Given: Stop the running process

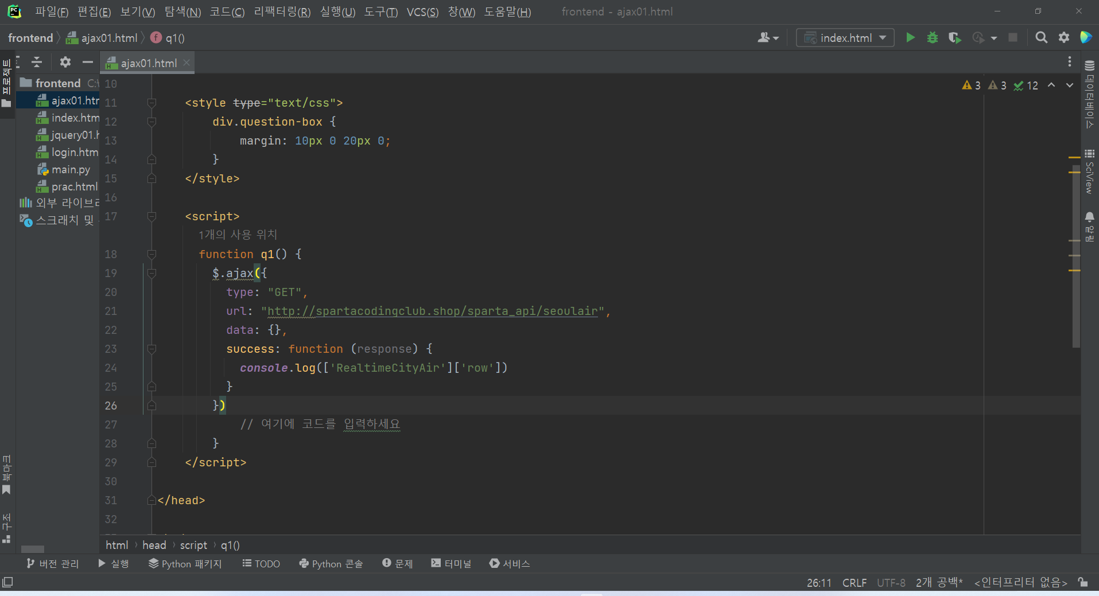Looking at the screenshot, I should point(1013,38).
